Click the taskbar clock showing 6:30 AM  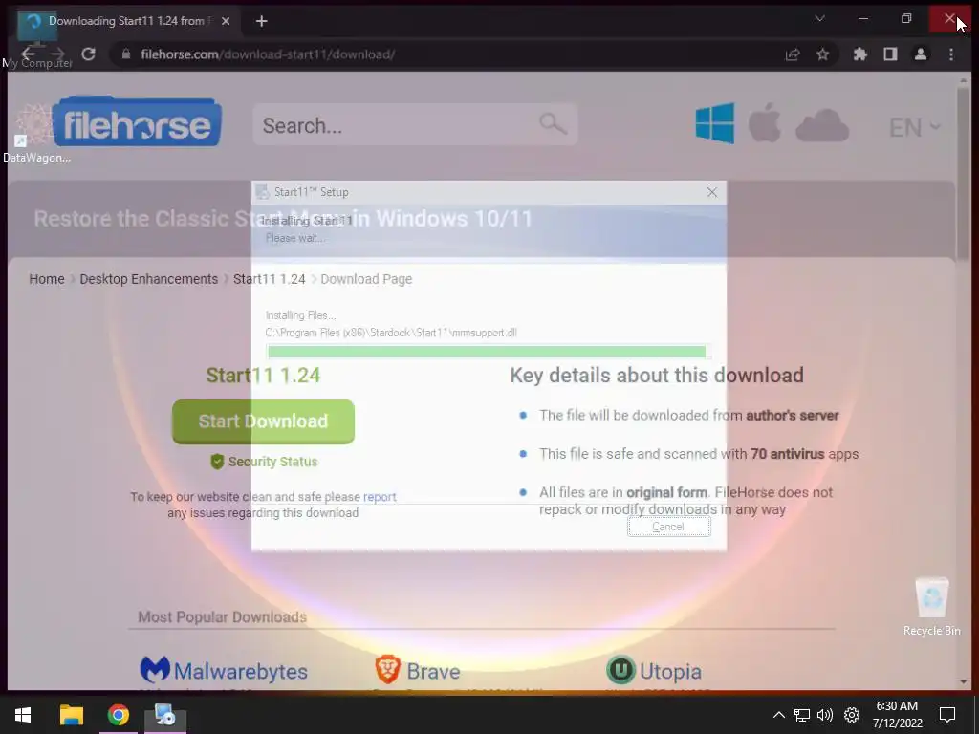(x=897, y=715)
